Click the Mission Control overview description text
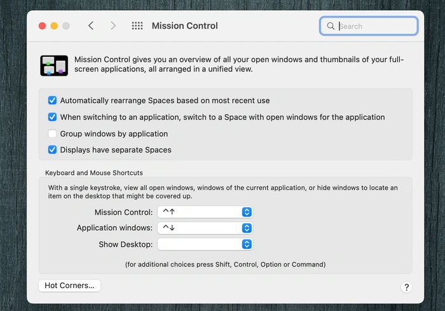 click(x=239, y=64)
